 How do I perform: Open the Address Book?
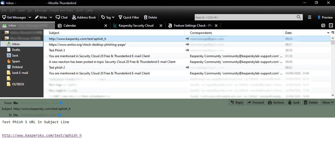pyautogui.click(x=84, y=17)
